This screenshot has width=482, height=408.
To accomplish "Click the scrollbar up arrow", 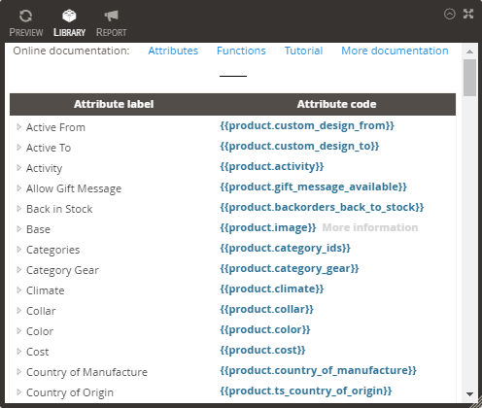I will (469, 51).
